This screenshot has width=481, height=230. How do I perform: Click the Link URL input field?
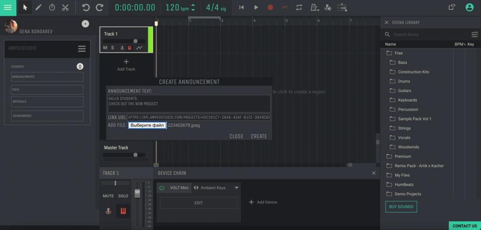click(x=199, y=117)
